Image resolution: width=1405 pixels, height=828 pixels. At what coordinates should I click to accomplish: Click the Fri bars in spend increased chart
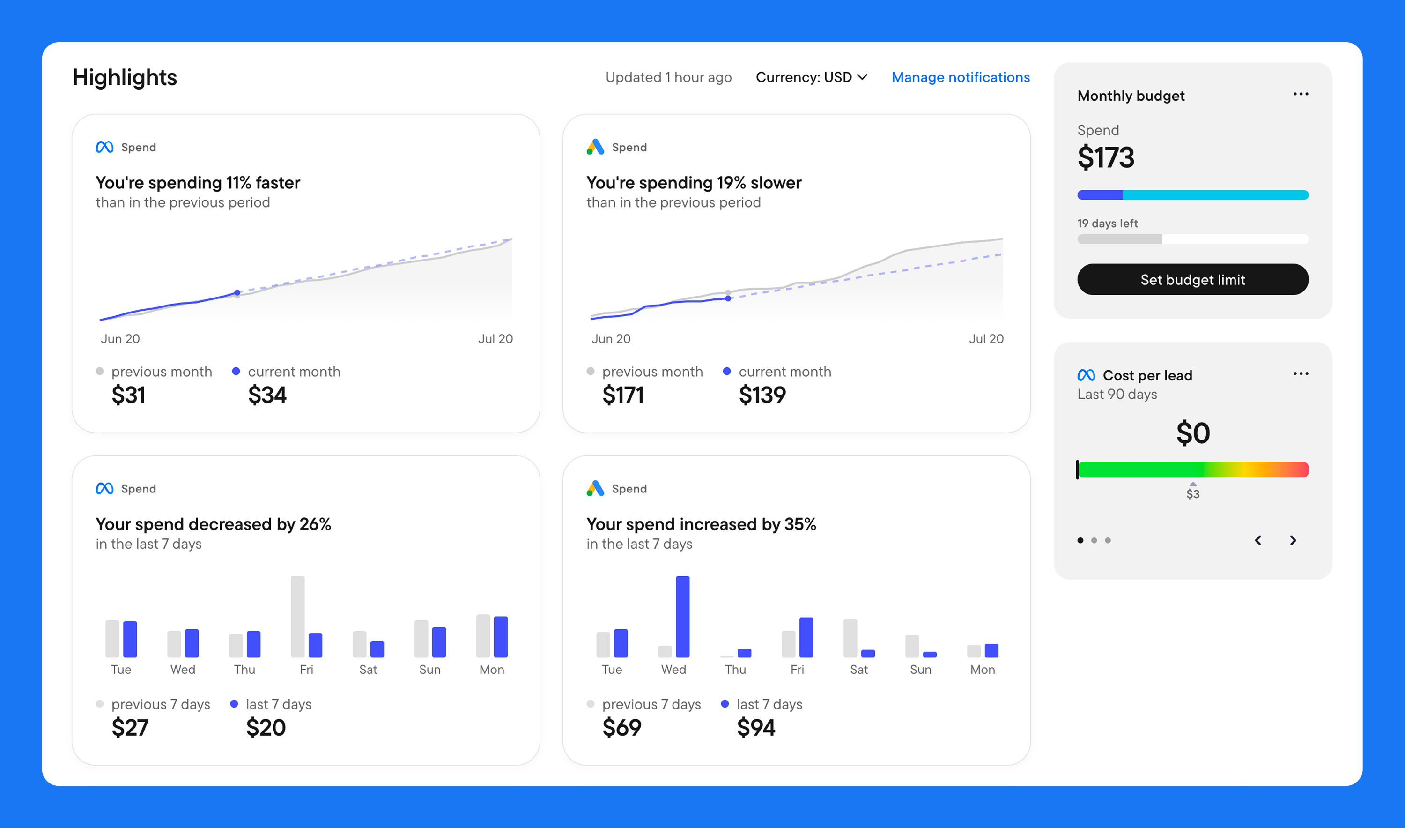click(797, 637)
